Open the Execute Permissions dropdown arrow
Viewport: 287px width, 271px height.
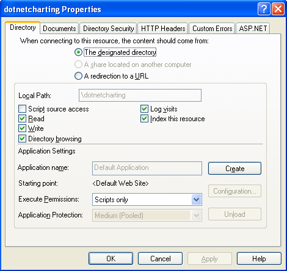tap(197, 200)
